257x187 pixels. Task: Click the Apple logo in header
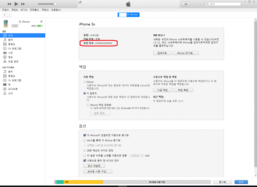click(x=128, y=4)
